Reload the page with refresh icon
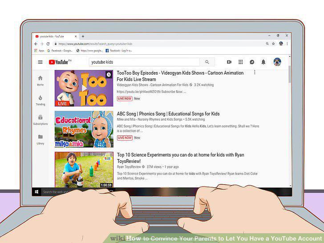The height and width of the screenshot is (243, 324). click(48, 44)
